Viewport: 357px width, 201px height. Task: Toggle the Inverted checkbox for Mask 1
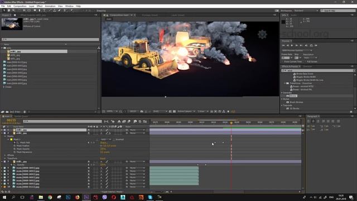click(114, 140)
